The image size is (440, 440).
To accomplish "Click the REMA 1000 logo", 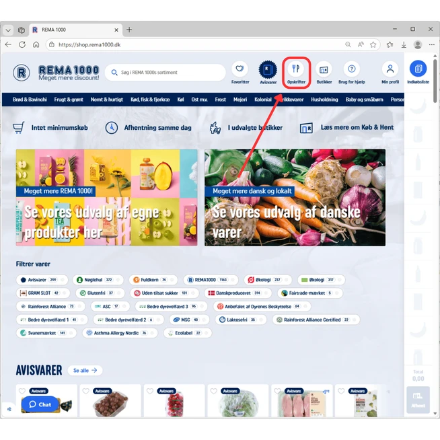I will (57, 73).
